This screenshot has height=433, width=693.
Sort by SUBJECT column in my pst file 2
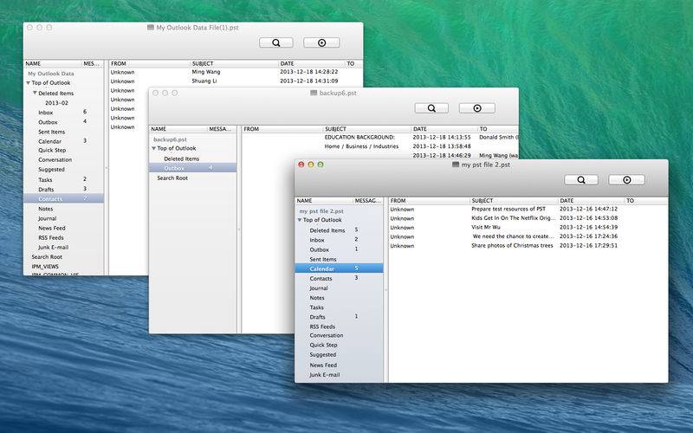pyautogui.click(x=514, y=201)
